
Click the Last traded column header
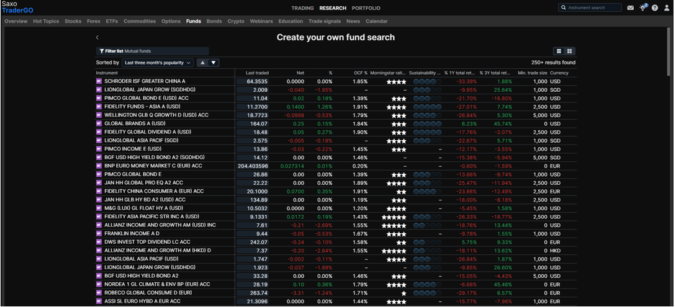click(257, 73)
